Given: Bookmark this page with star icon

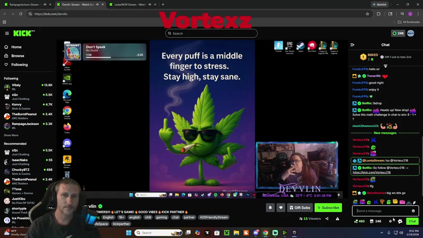Looking at the screenshot, I should click(367, 14).
